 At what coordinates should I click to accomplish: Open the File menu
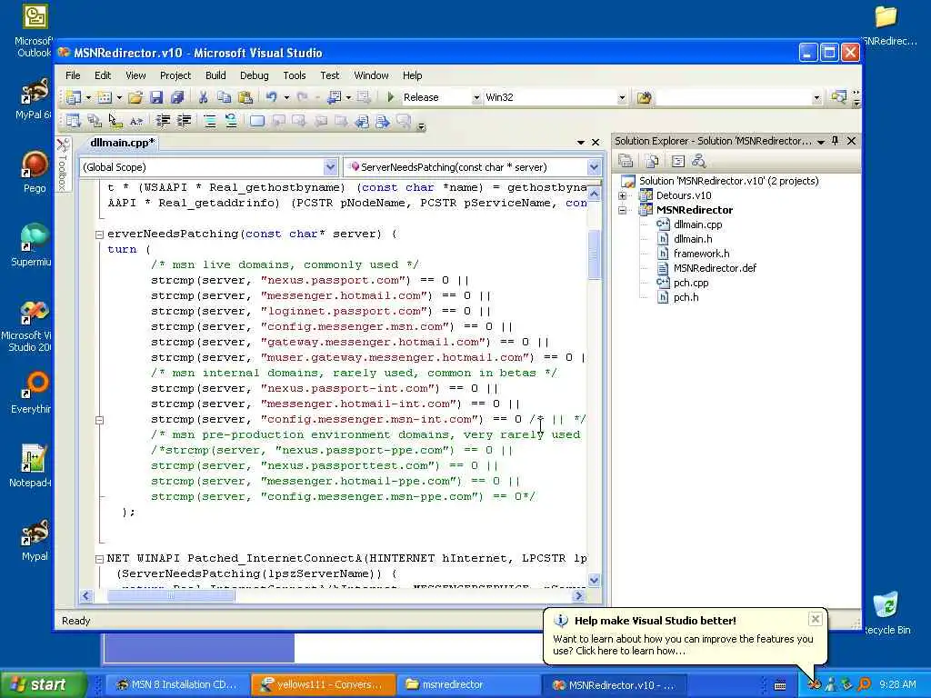[73, 75]
